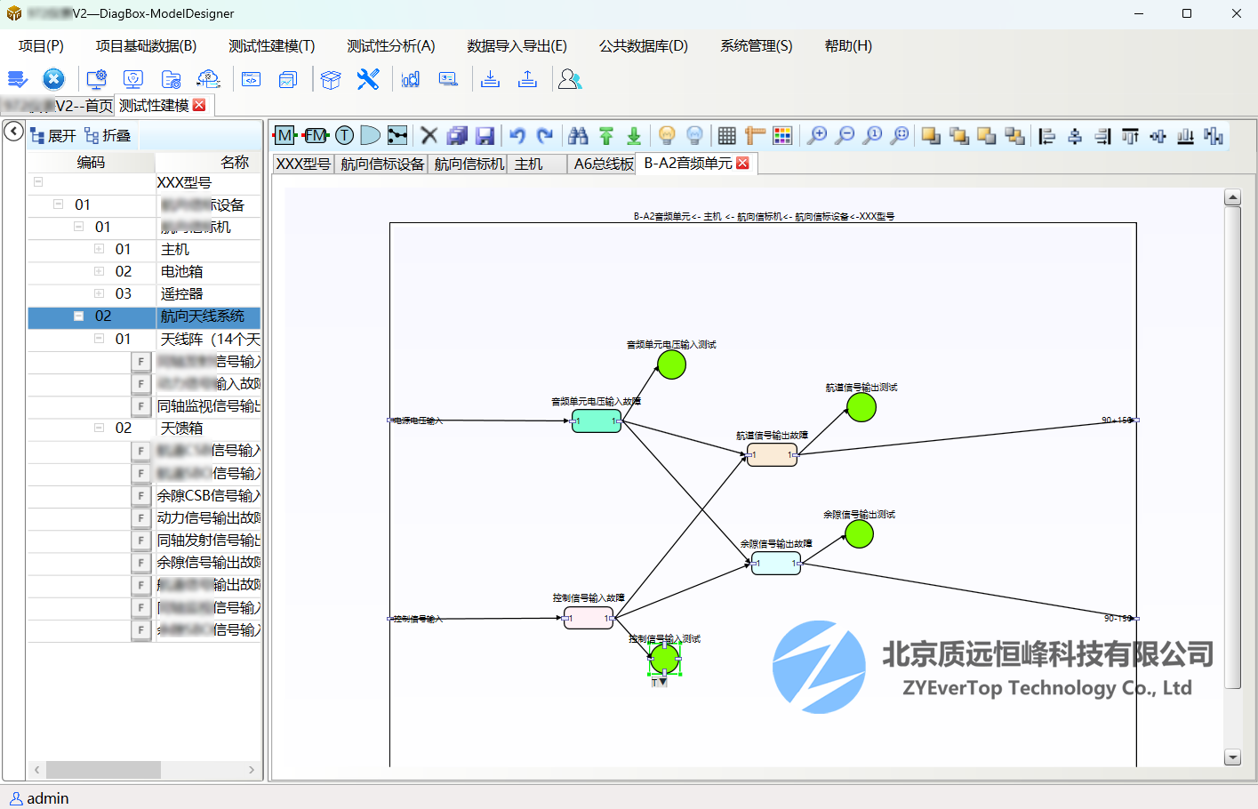Open search with the binoculars icon
Image resolution: width=1258 pixels, height=809 pixels.
578,135
